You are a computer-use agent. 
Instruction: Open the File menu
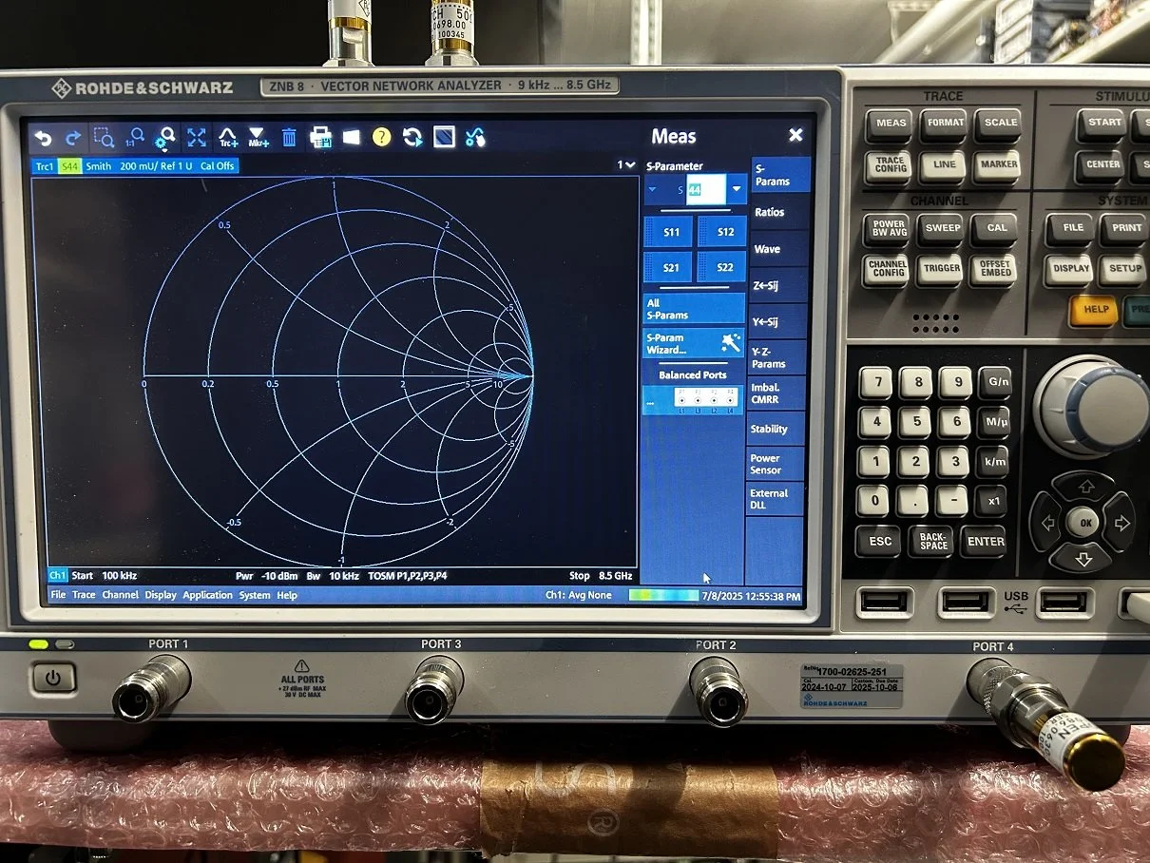pyautogui.click(x=58, y=595)
